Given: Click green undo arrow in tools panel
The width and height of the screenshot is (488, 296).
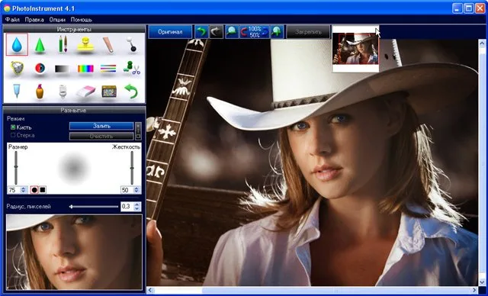Looking at the screenshot, I should (x=131, y=92).
